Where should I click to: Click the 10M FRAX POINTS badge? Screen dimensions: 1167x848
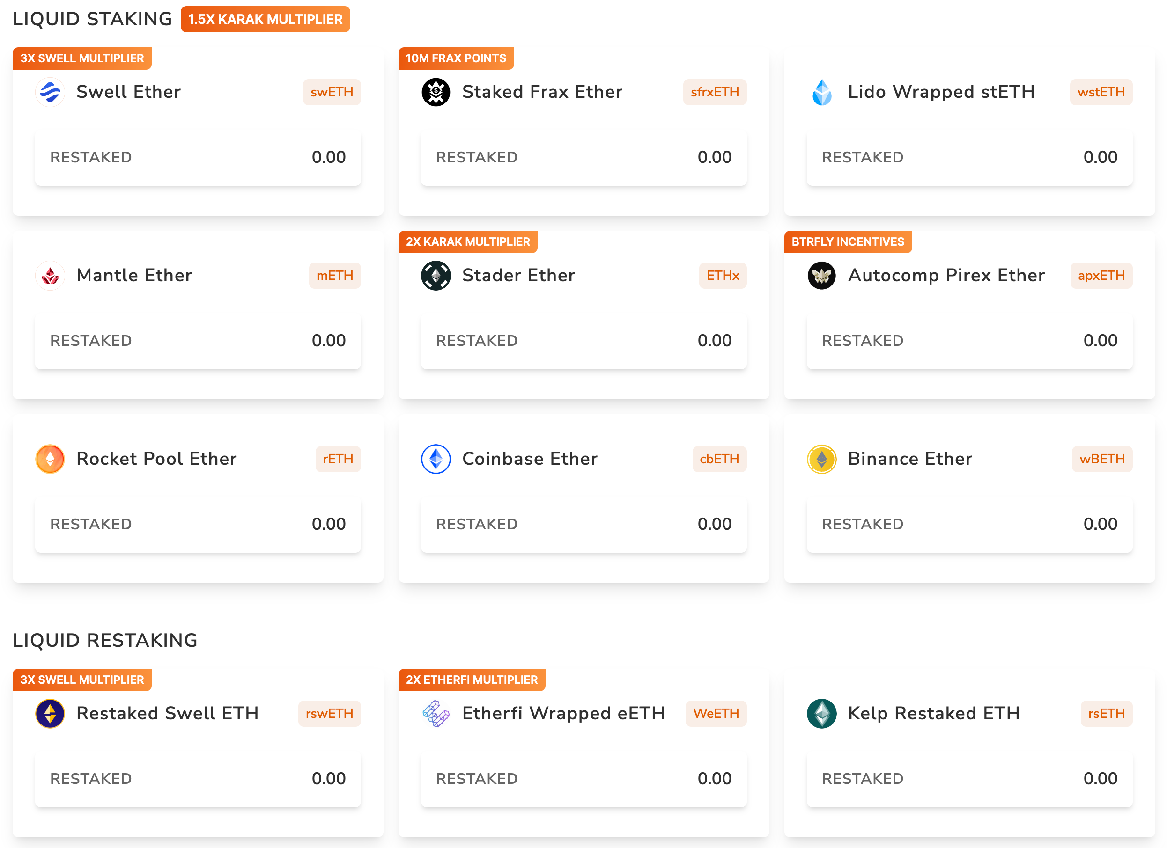(456, 58)
